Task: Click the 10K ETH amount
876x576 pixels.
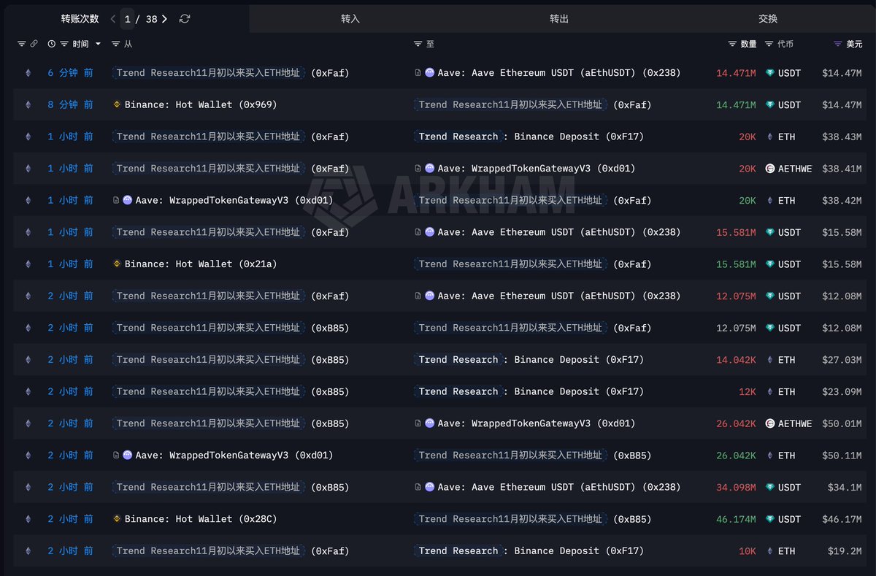Action: (x=747, y=551)
